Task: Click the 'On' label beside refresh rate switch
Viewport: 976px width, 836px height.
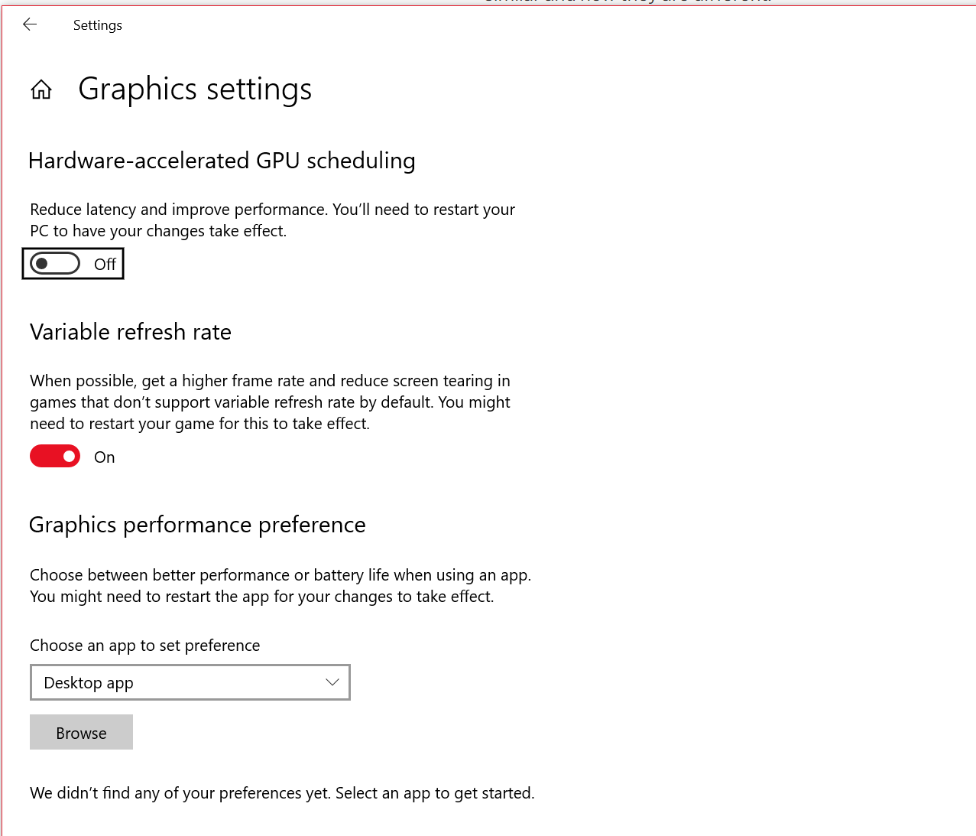Action: point(105,457)
